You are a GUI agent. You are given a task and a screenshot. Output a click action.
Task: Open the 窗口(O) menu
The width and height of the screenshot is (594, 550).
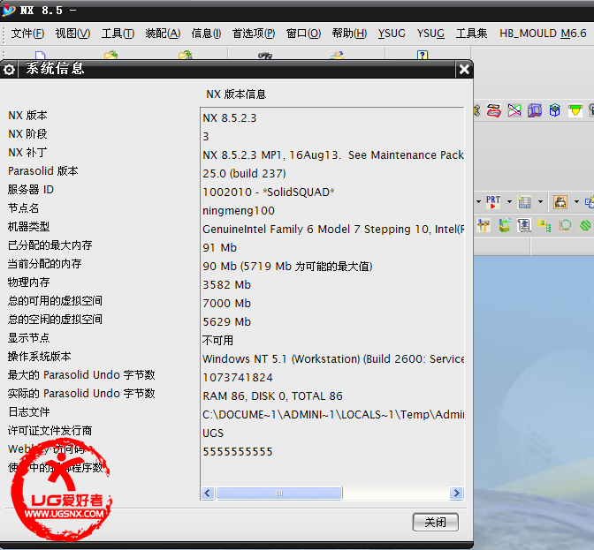303,34
